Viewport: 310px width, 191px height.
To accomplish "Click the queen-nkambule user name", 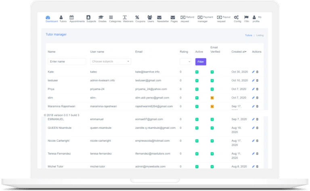I will point(101,128).
